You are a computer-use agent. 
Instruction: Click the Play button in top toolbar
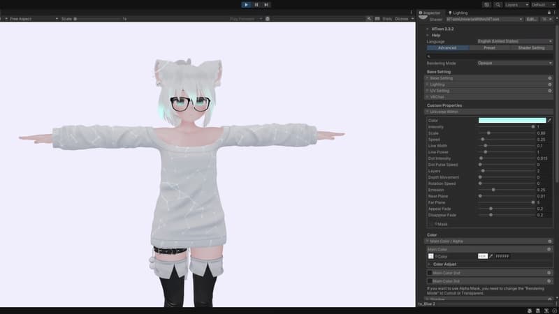(246, 4)
